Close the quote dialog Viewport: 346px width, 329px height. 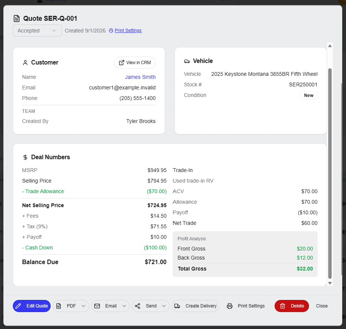pos(322,306)
